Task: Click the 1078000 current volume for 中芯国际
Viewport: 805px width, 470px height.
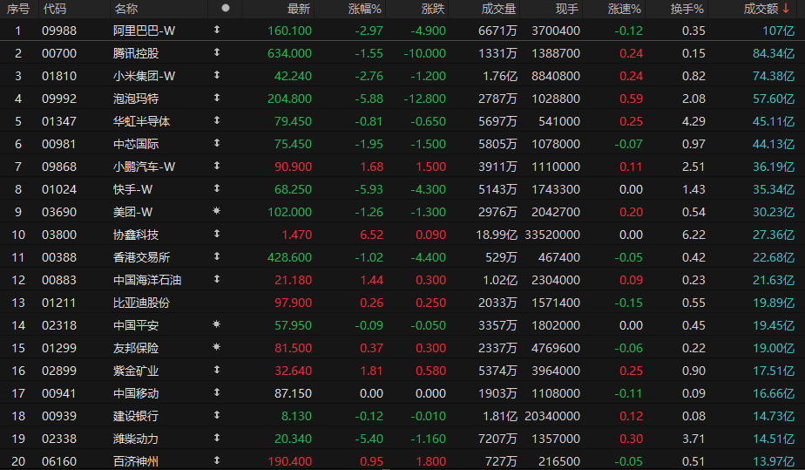Action: tap(556, 144)
